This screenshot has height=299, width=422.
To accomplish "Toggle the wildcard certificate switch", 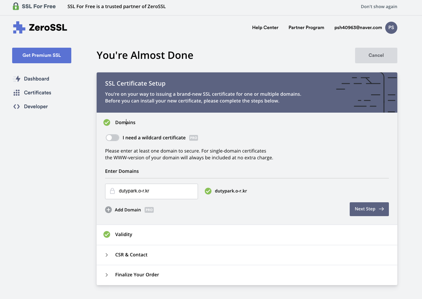I will pyautogui.click(x=113, y=138).
